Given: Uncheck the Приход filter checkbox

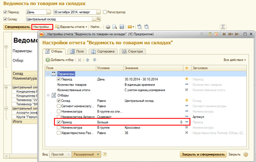Looking at the screenshot, I should click(59, 122).
